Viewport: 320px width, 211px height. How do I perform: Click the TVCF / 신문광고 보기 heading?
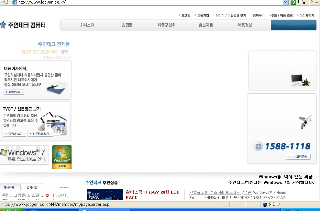[22, 109]
